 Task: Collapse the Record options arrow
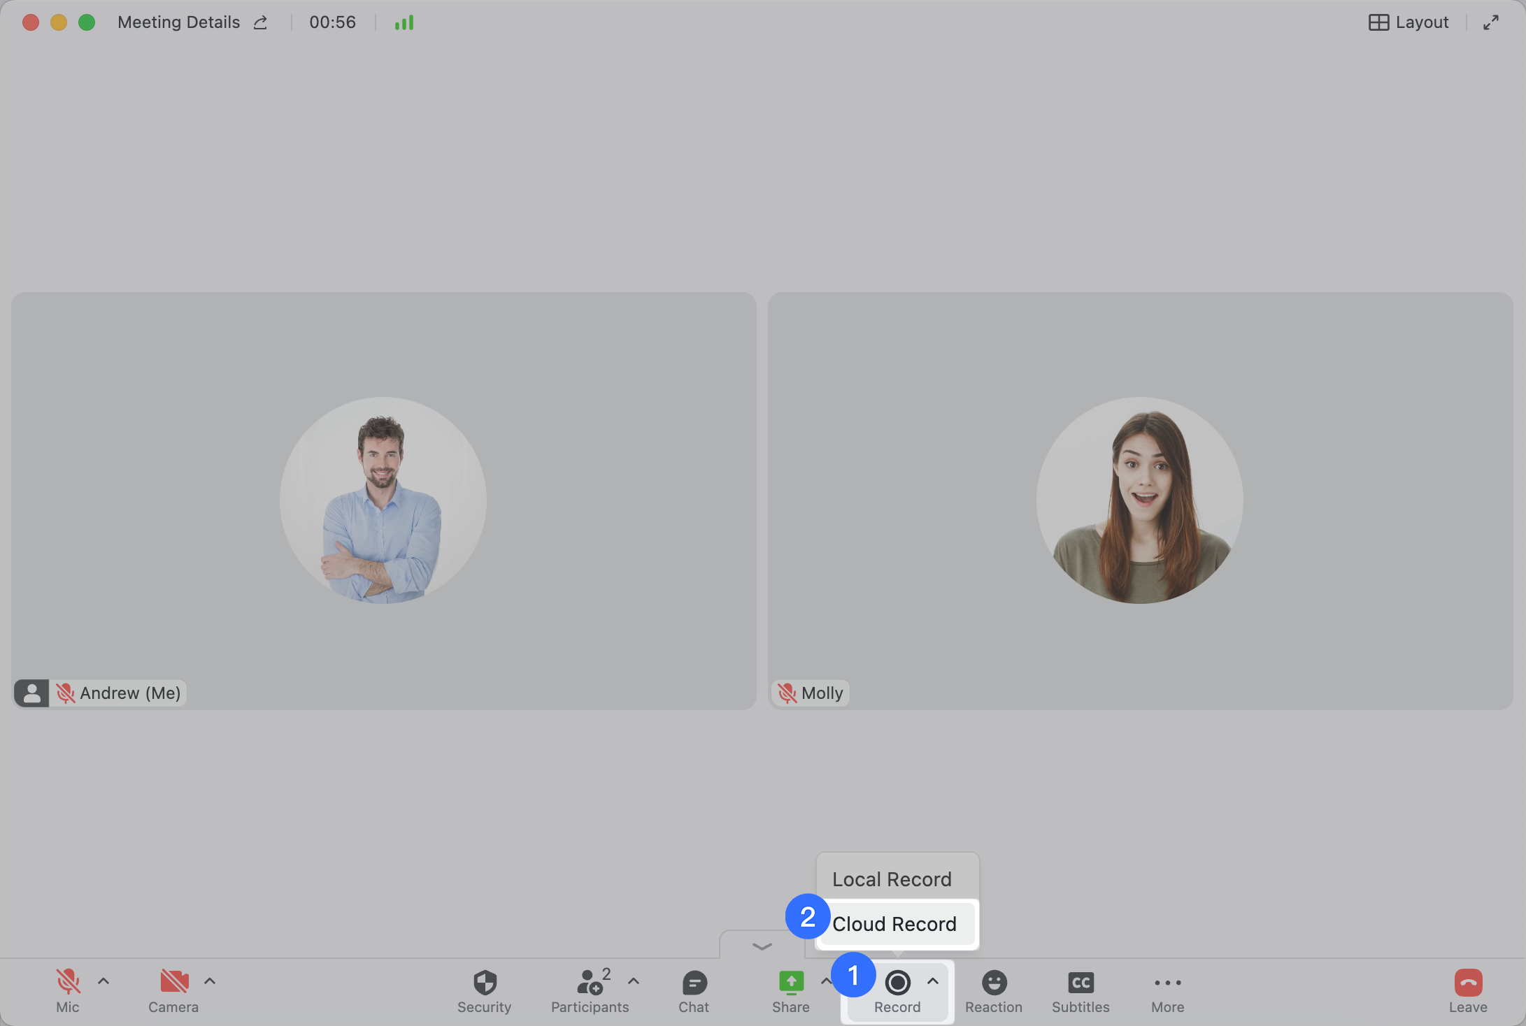click(x=933, y=981)
